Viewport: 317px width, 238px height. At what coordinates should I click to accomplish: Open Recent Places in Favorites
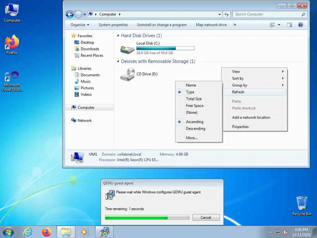point(92,55)
